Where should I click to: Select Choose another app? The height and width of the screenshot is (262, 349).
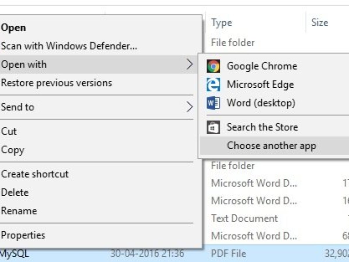(x=271, y=146)
